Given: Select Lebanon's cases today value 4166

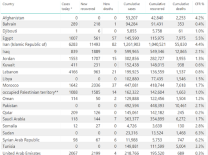Looking at the screenshot, I should [x=73, y=72].
